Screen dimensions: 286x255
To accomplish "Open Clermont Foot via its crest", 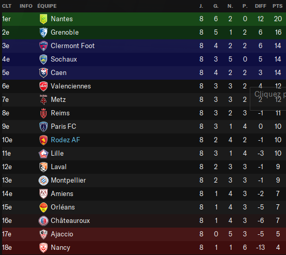I will click(44, 46).
